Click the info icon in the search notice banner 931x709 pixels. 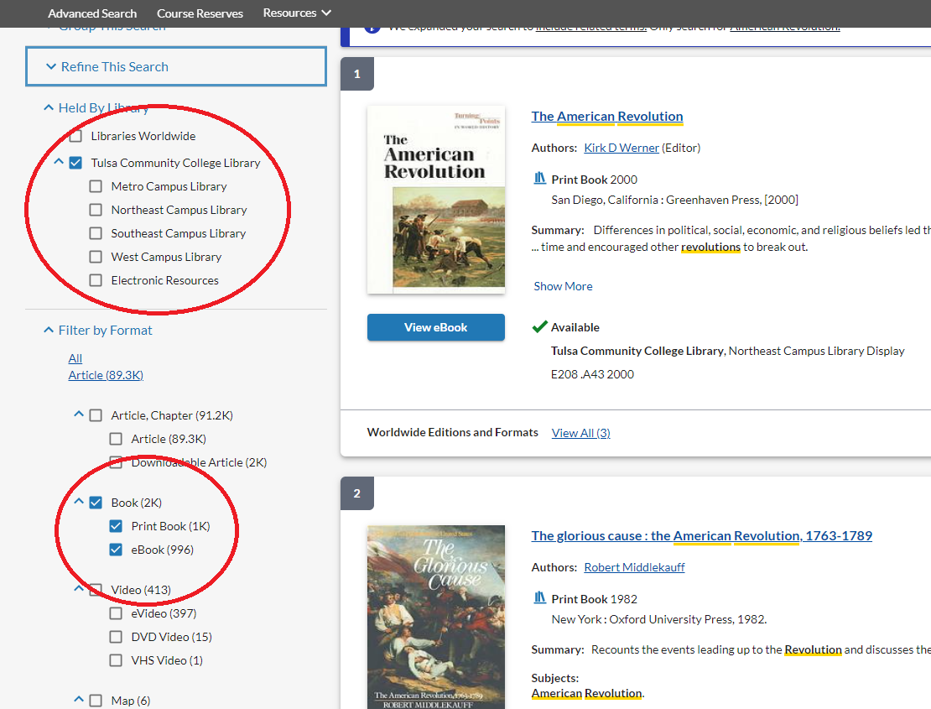click(372, 25)
